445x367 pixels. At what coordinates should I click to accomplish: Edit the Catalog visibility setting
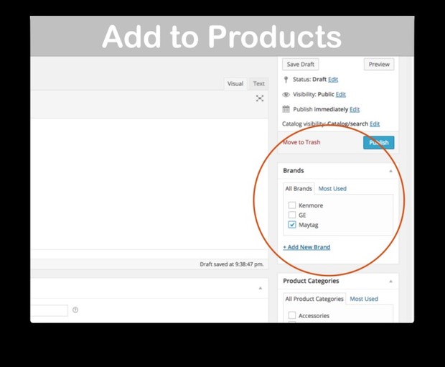coord(375,124)
